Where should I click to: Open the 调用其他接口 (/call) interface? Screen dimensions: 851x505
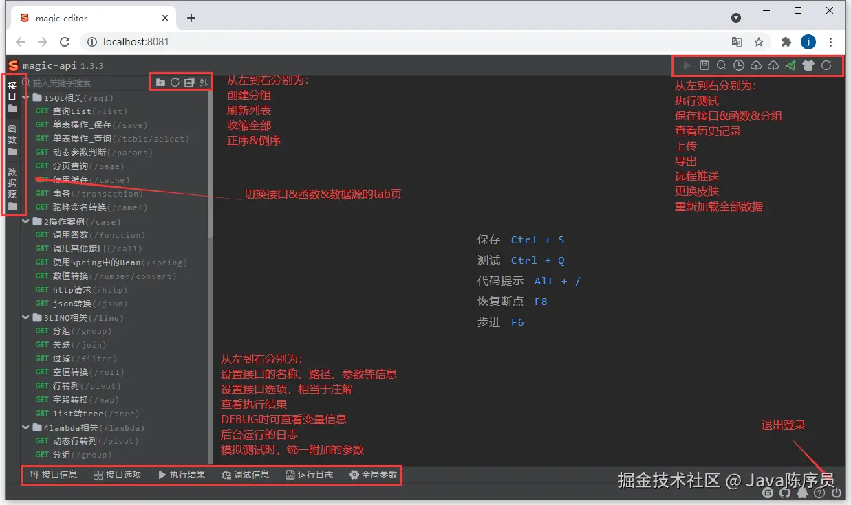(89, 249)
